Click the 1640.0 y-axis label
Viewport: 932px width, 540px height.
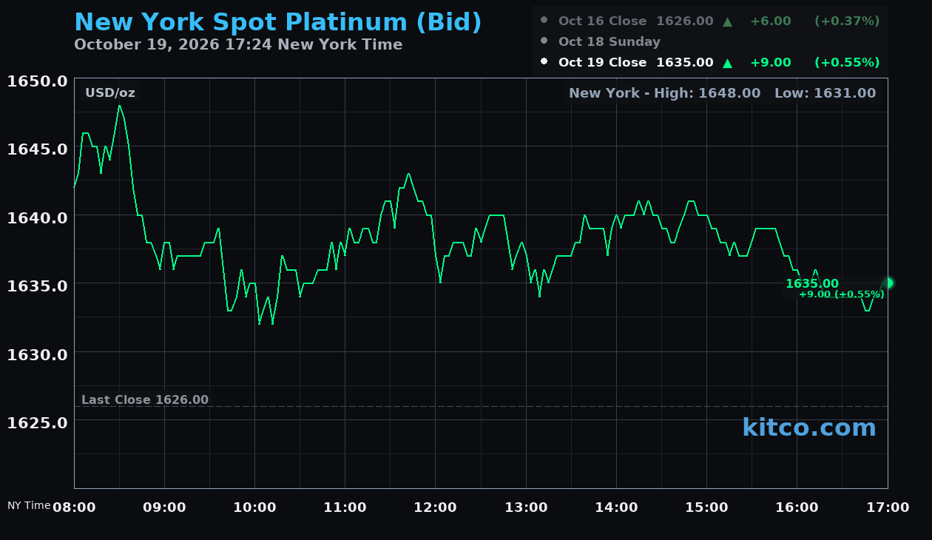[38, 218]
